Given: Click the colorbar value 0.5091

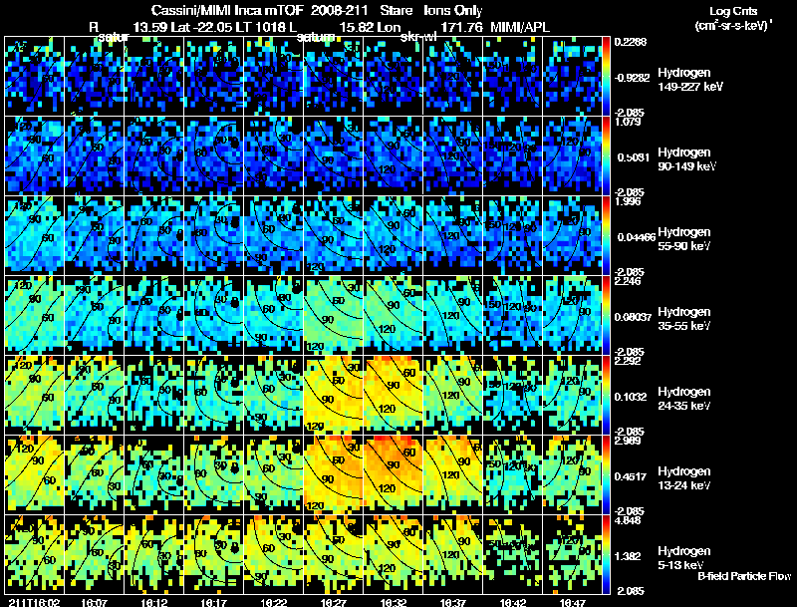Looking at the screenshot, I should pos(634,157).
